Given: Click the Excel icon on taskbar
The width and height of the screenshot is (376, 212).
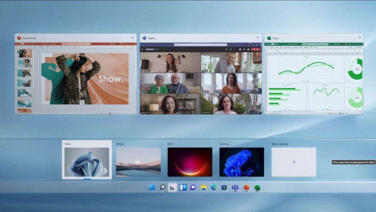Looking at the screenshot, I should (x=257, y=188).
